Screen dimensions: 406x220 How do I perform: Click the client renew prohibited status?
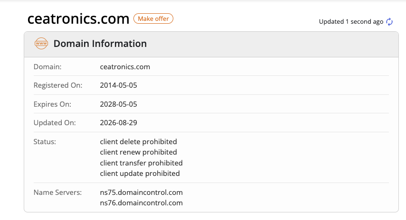point(138,152)
